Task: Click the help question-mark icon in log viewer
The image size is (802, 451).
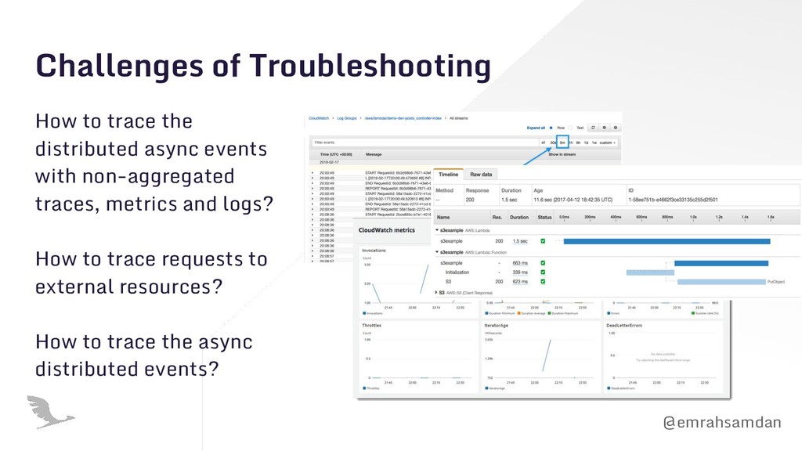Action: 616,128
